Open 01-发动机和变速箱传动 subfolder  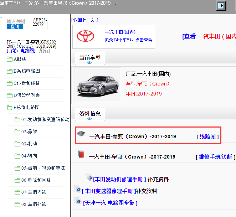point(45,119)
